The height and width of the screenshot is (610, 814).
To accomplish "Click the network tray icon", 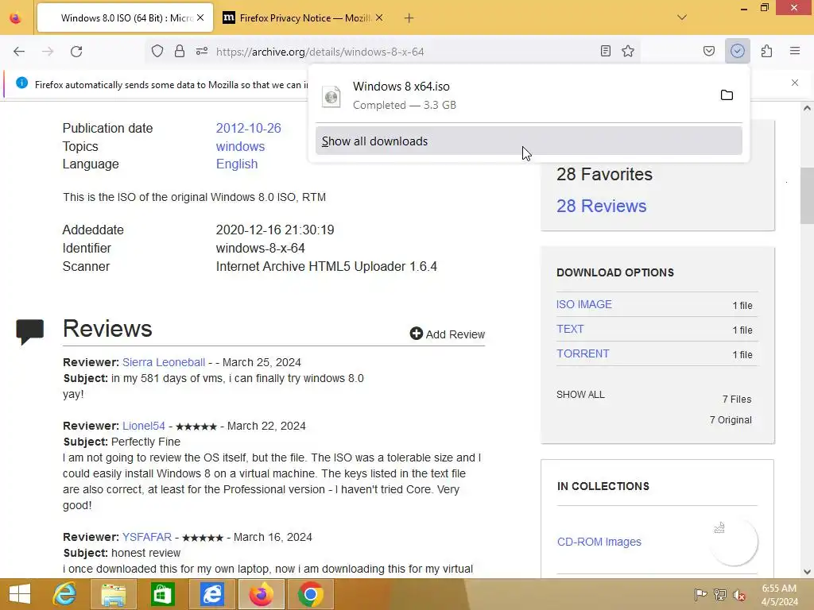I will click(x=720, y=594).
